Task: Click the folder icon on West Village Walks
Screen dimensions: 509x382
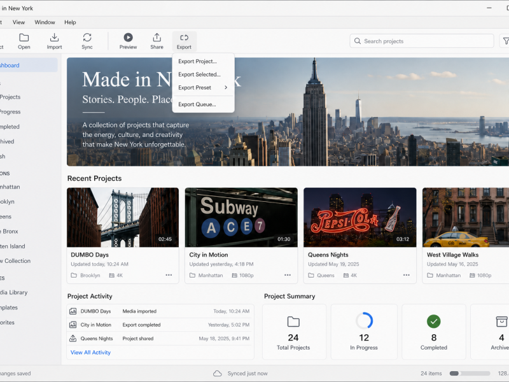Action: point(430,275)
